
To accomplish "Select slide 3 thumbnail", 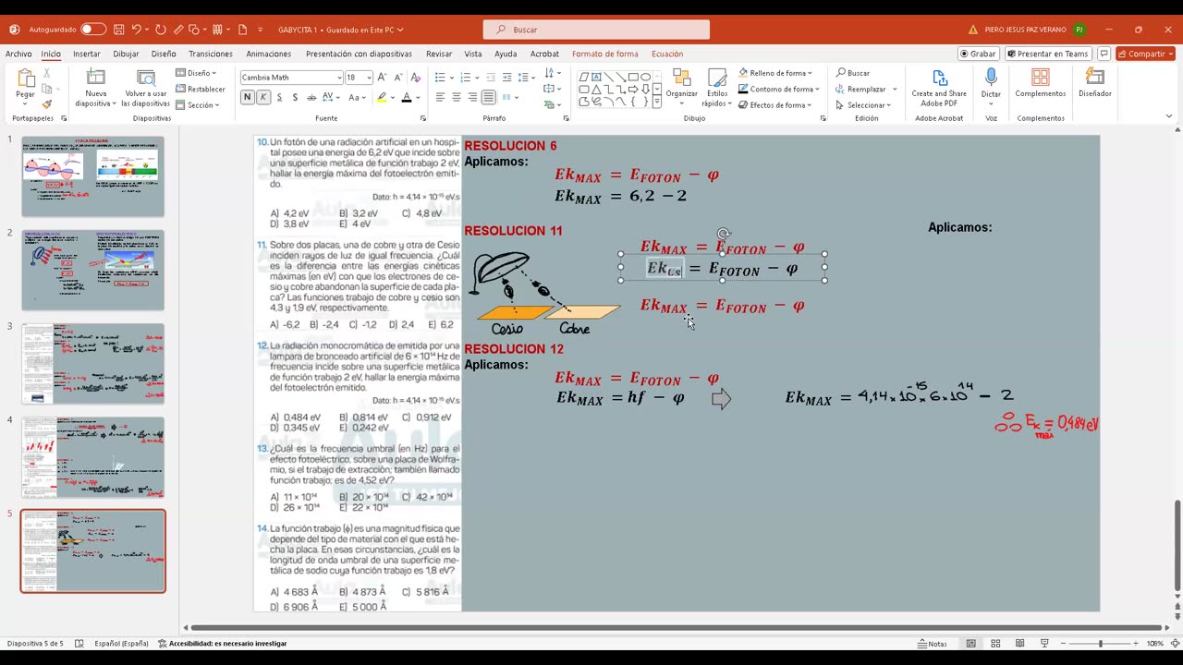I will [93, 363].
